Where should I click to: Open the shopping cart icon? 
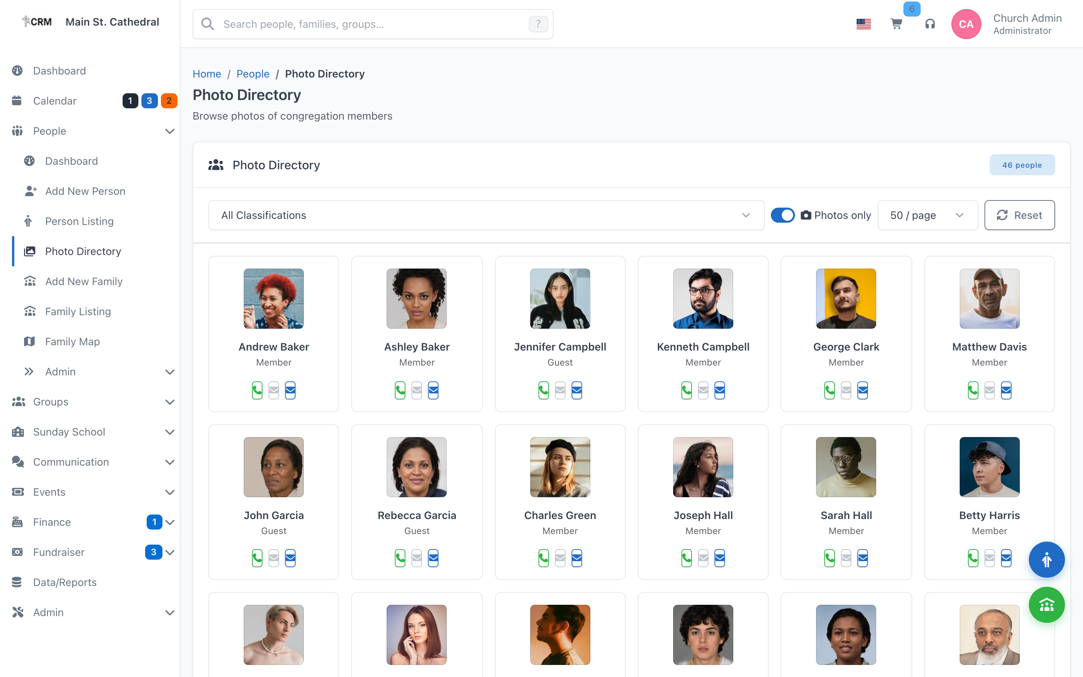coord(896,24)
